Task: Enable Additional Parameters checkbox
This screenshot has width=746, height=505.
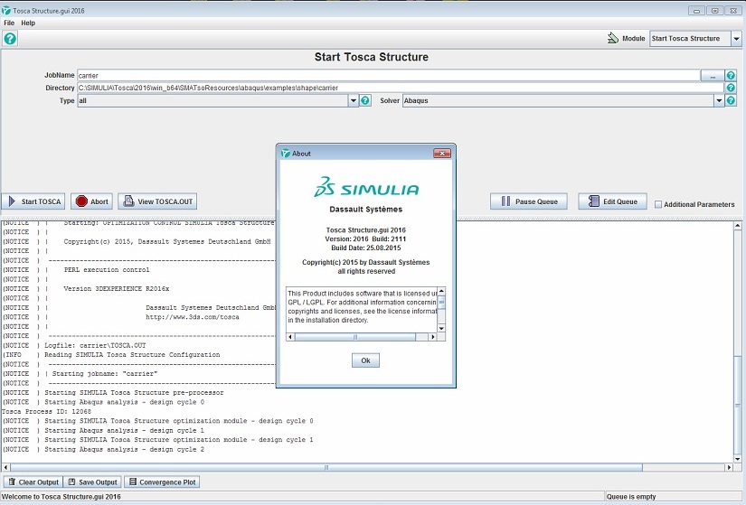Action: 658,204
